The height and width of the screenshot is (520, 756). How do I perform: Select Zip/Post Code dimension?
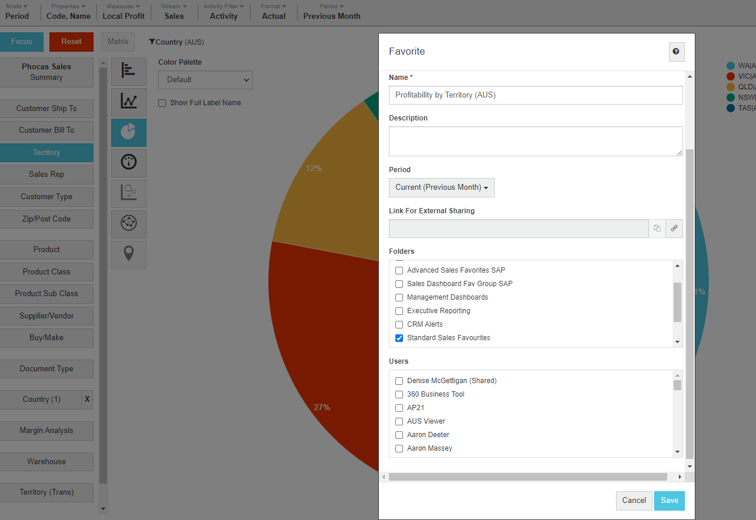pyautogui.click(x=46, y=219)
